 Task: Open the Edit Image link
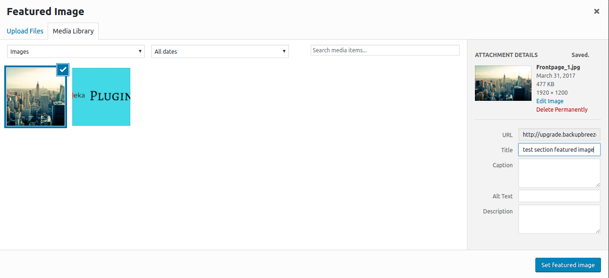click(550, 101)
